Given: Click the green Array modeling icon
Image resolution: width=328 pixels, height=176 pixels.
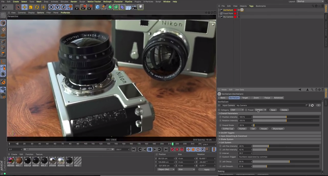Looking at the screenshot, I should coord(116,7).
